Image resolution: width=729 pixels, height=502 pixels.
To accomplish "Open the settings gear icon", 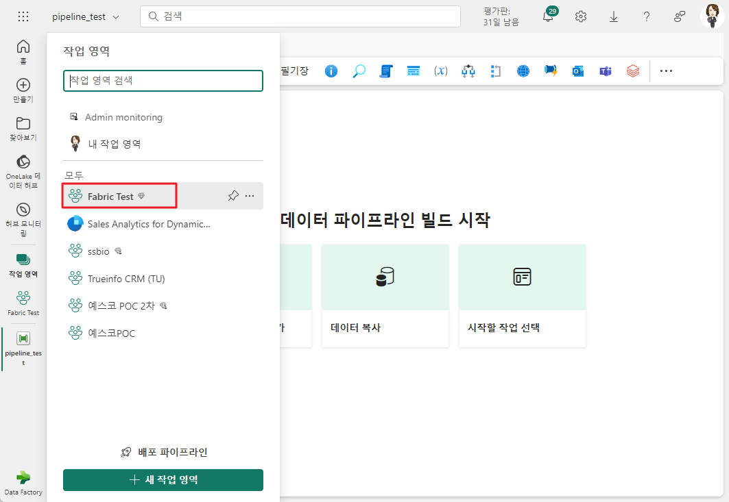I will coord(581,16).
